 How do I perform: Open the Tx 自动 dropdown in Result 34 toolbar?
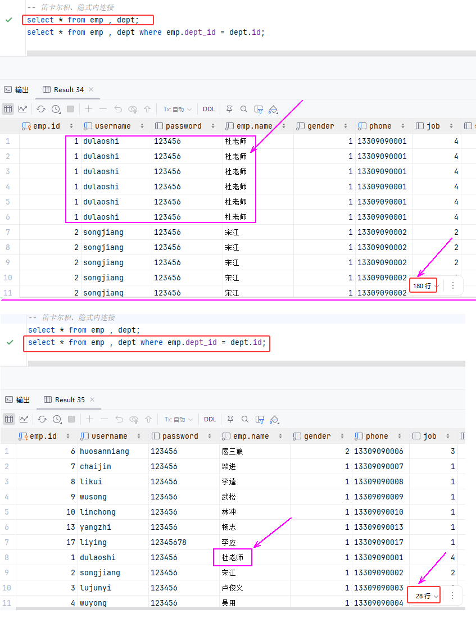tap(177, 109)
